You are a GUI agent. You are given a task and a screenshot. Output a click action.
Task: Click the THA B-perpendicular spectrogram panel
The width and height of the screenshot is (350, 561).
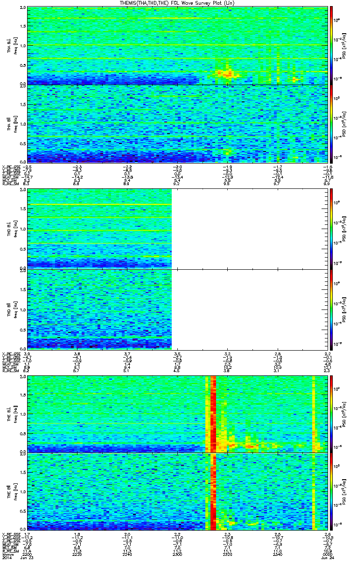176,45
